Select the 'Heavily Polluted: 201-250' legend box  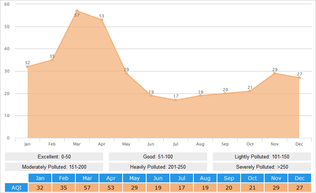tap(158, 167)
